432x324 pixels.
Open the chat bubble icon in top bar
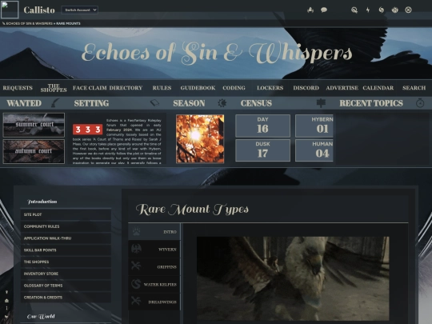tap(324, 10)
